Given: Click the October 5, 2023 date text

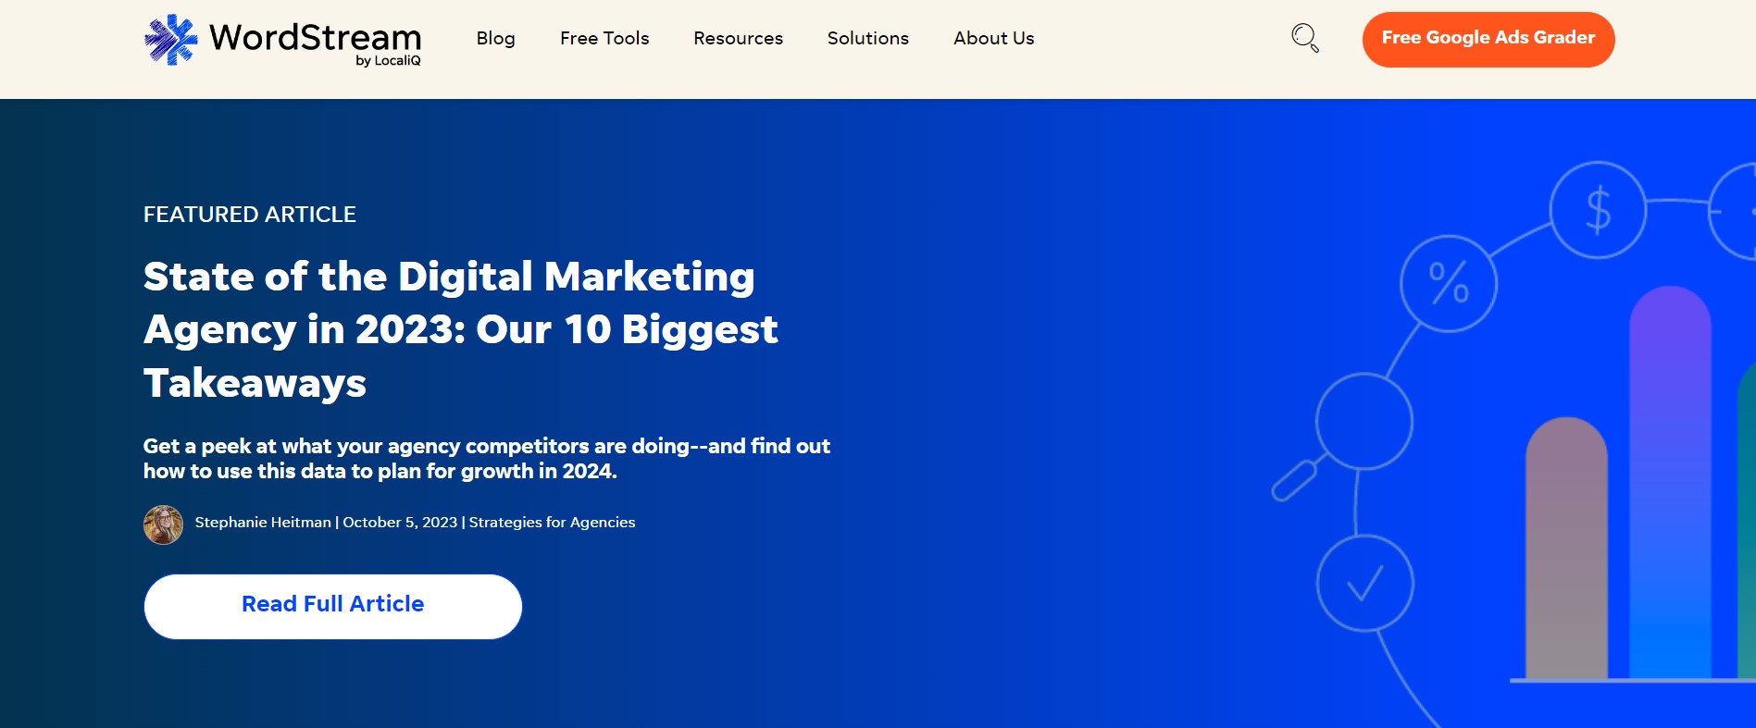Looking at the screenshot, I should tap(400, 523).
